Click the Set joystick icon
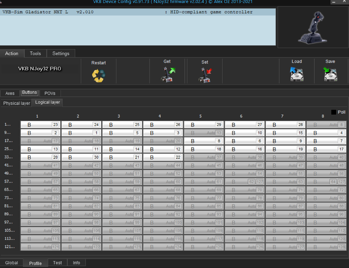The image size is (349, 268). (205, 75)
